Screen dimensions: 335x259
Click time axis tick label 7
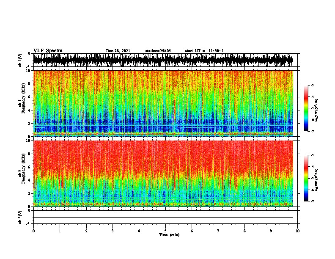(218, 231)
